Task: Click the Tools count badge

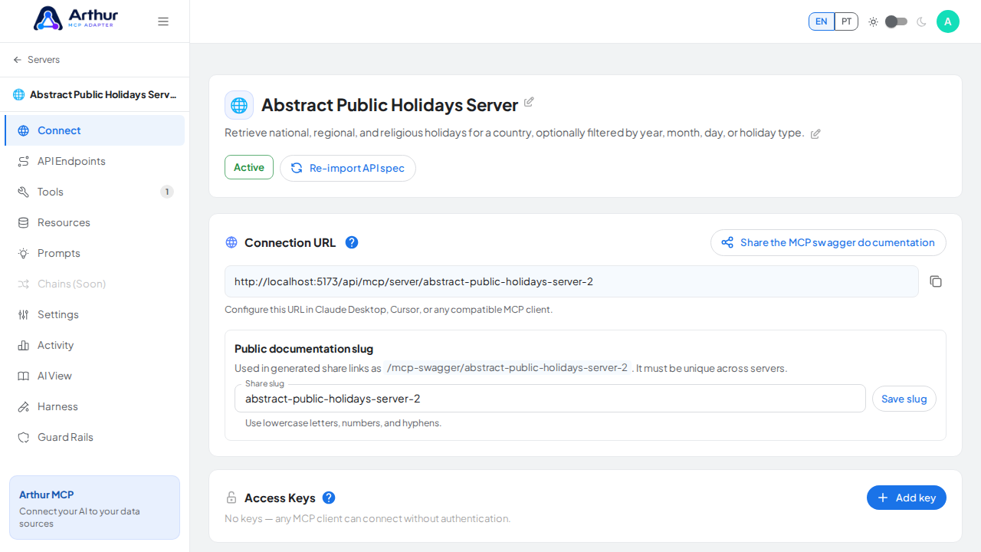Action: point(167,192)
